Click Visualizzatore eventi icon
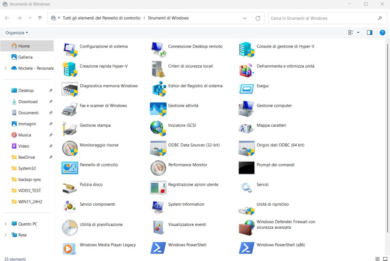 (158, 227)
